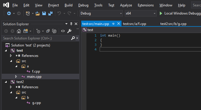
Task: Collapse the src folder under test
Action: click(x=11, y=61)
